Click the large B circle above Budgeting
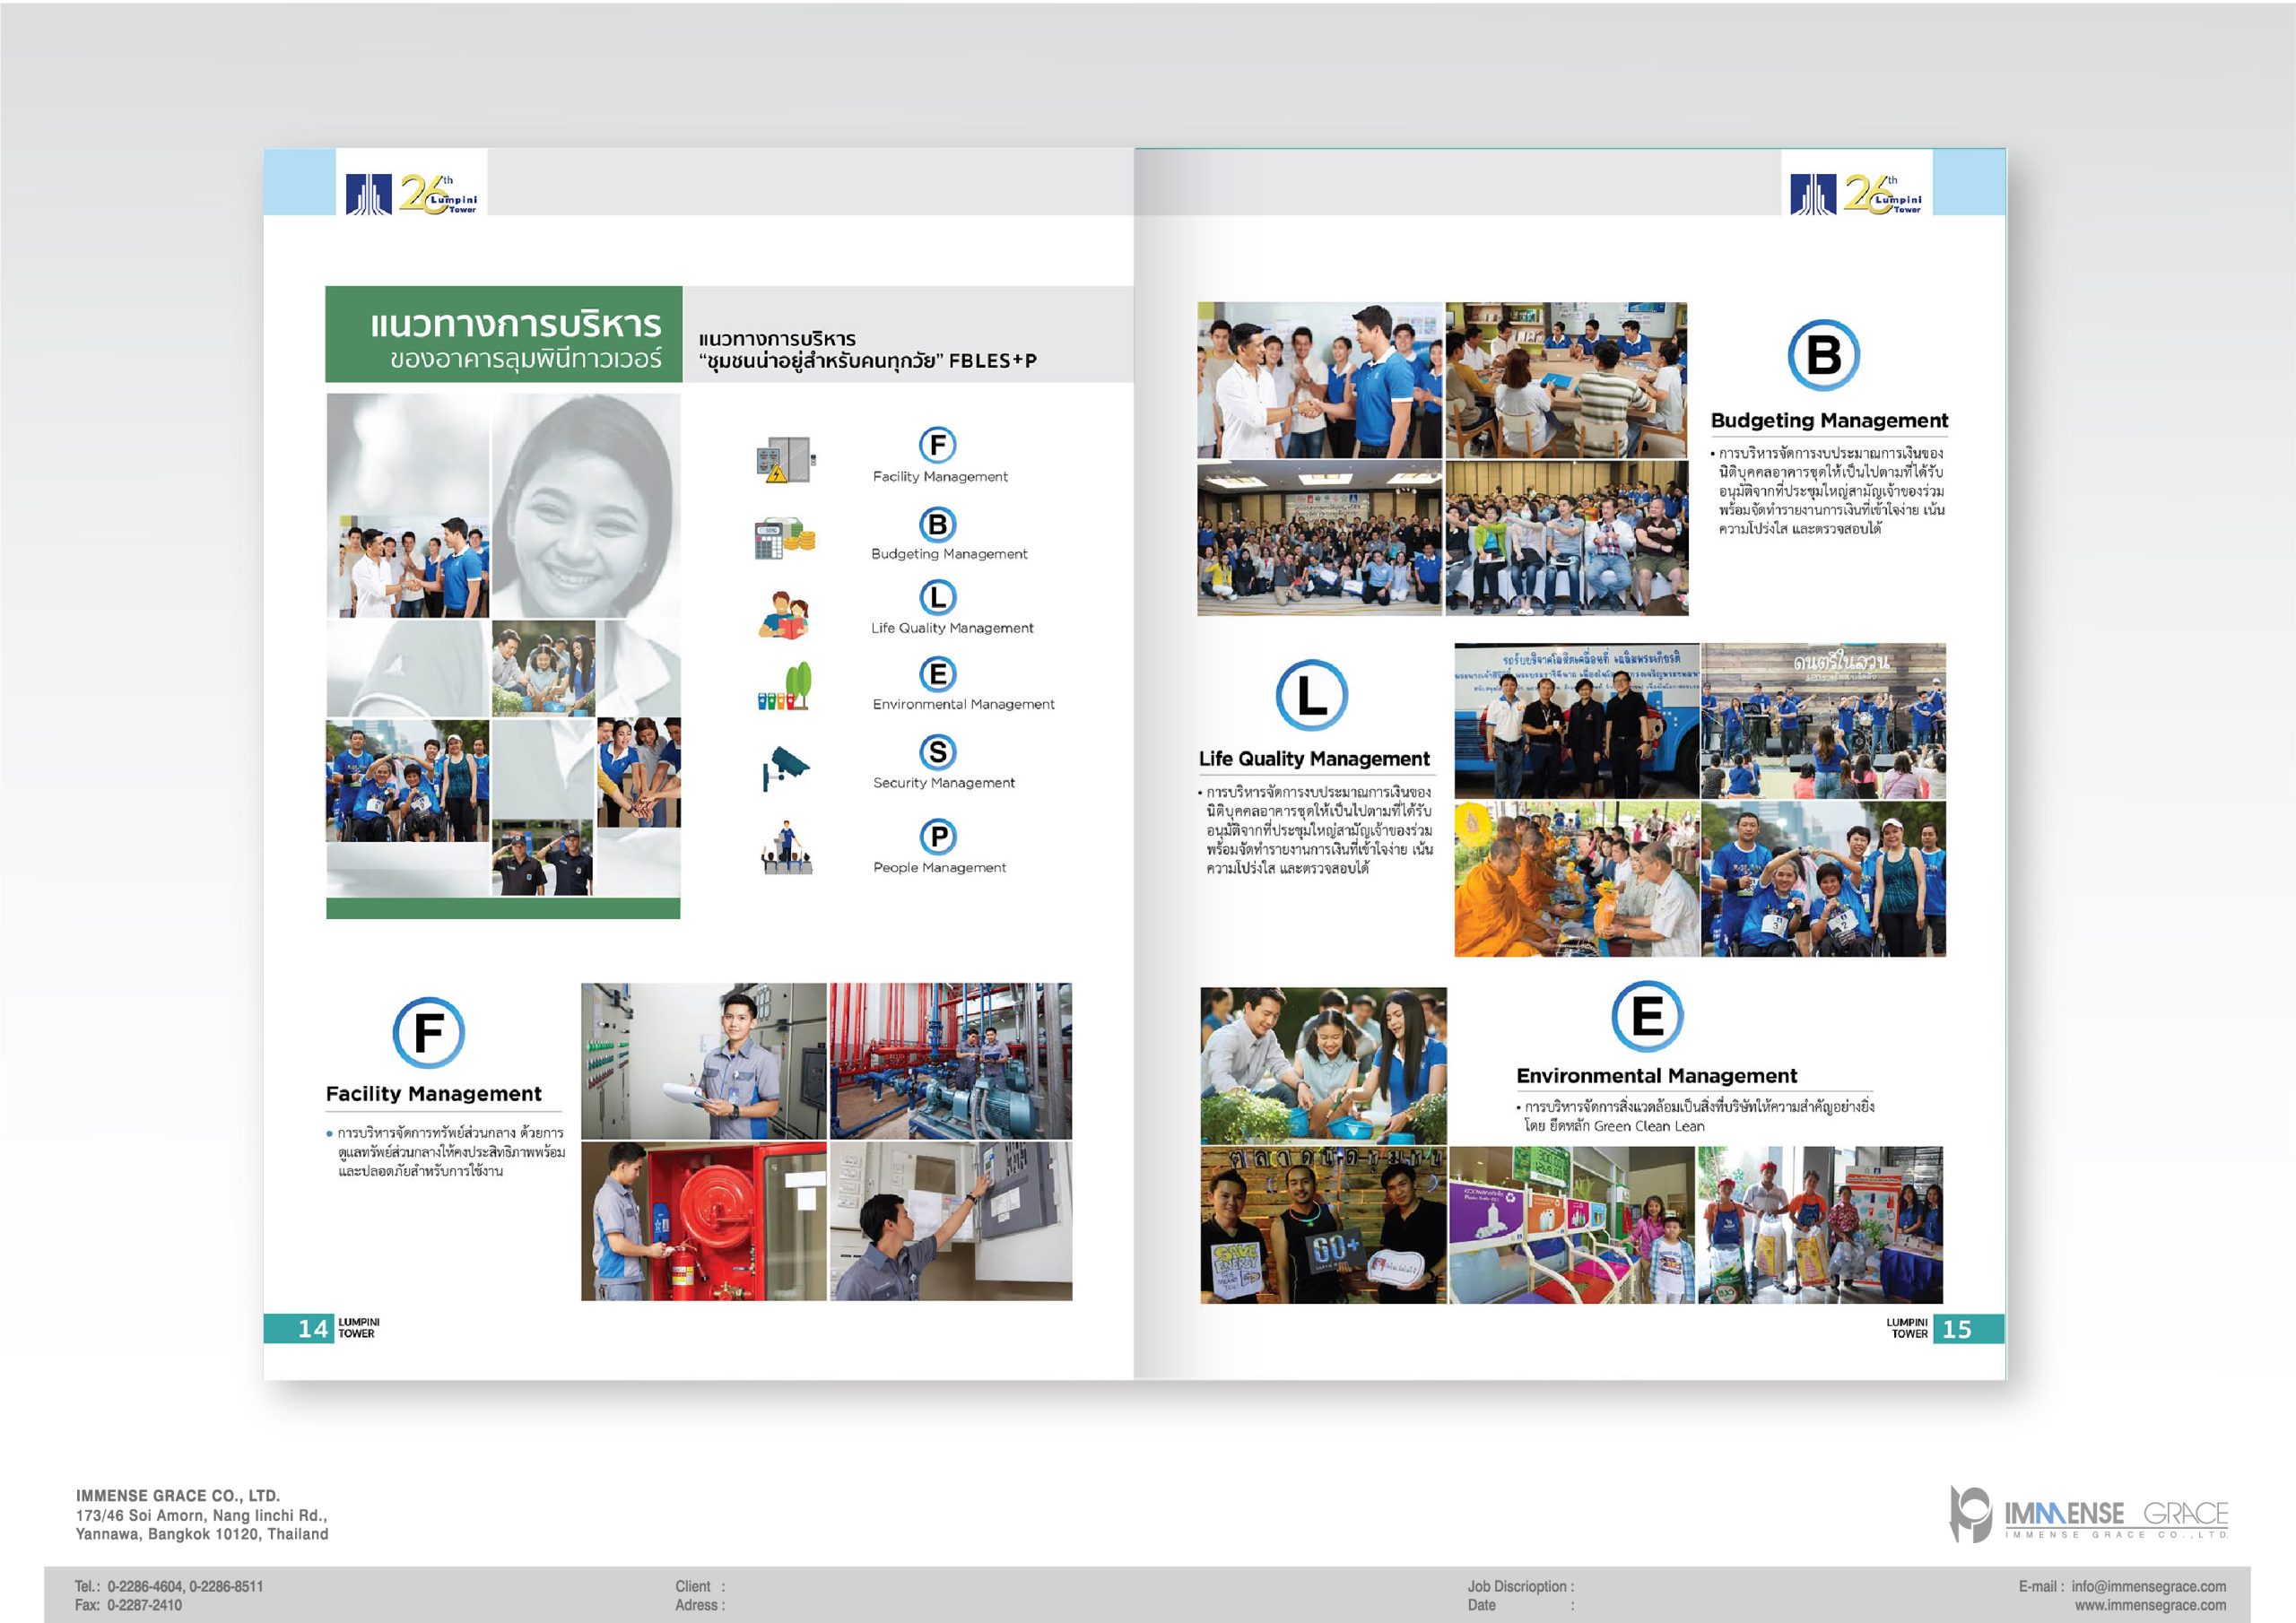 pyautogui.click(x=1823, y=355)
